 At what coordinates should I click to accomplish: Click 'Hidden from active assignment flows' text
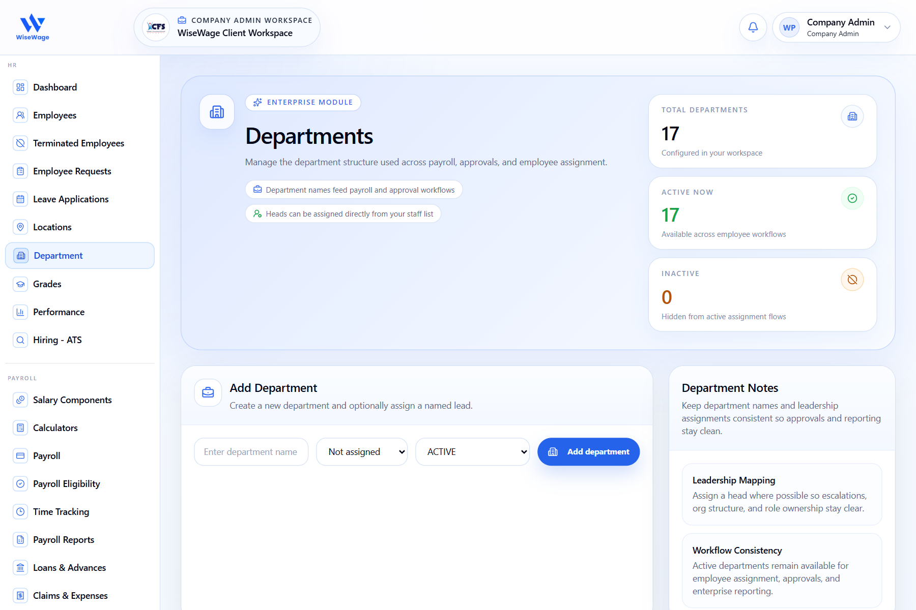click(x=724, y=317)
